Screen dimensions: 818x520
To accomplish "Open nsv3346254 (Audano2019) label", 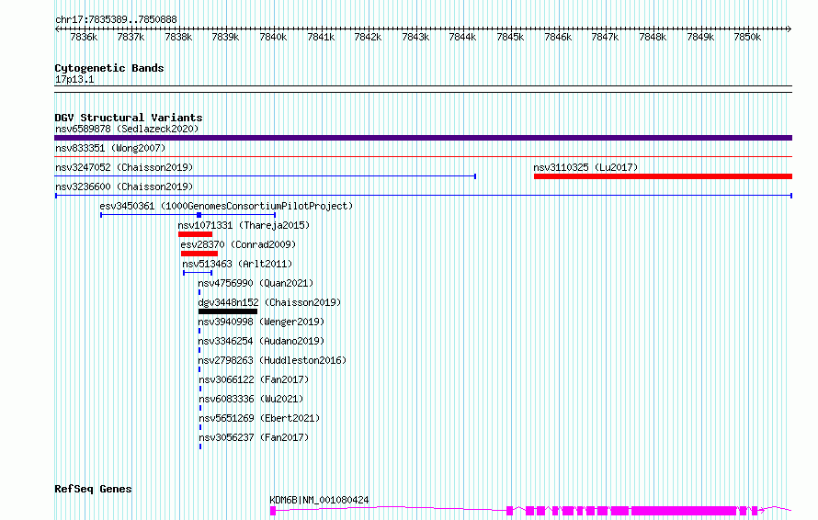I will point(261,341).
